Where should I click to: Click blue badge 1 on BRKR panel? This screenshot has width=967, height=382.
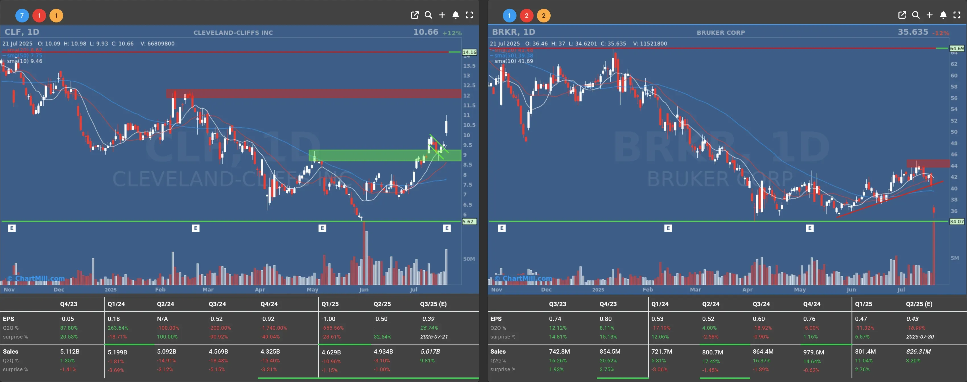509,15
